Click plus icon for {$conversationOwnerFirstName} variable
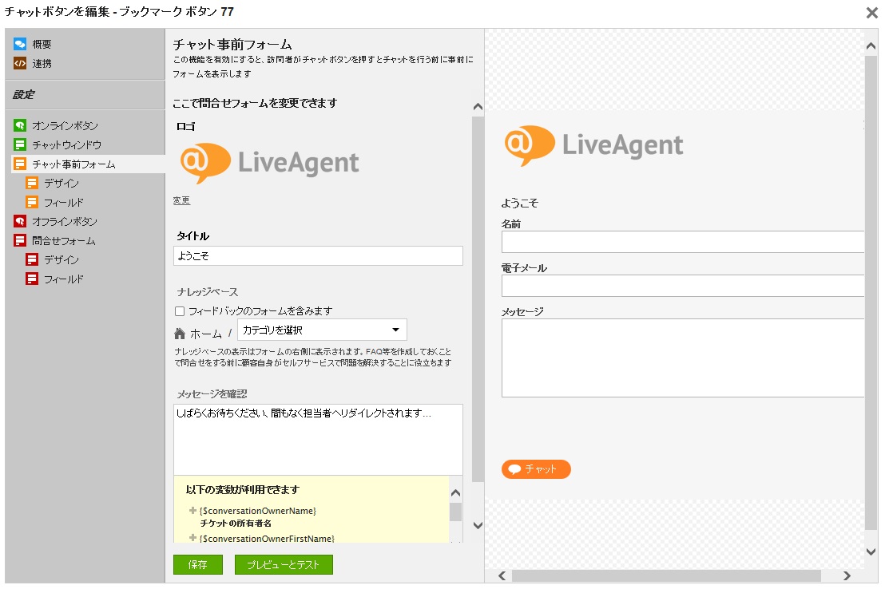Screen dimensions: 885x589 tap(192, 538)
